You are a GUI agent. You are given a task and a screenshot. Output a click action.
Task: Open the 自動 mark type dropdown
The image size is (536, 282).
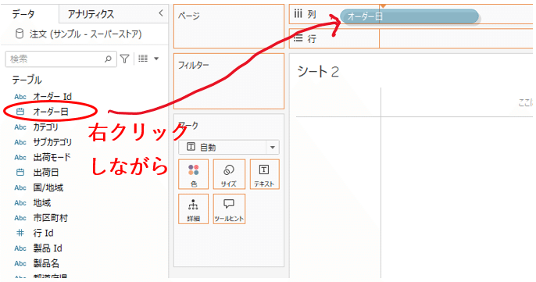click(229, 148)
